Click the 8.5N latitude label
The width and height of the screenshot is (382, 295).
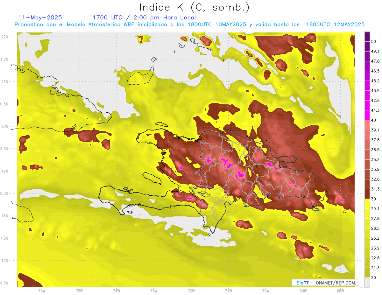(5, 193)
